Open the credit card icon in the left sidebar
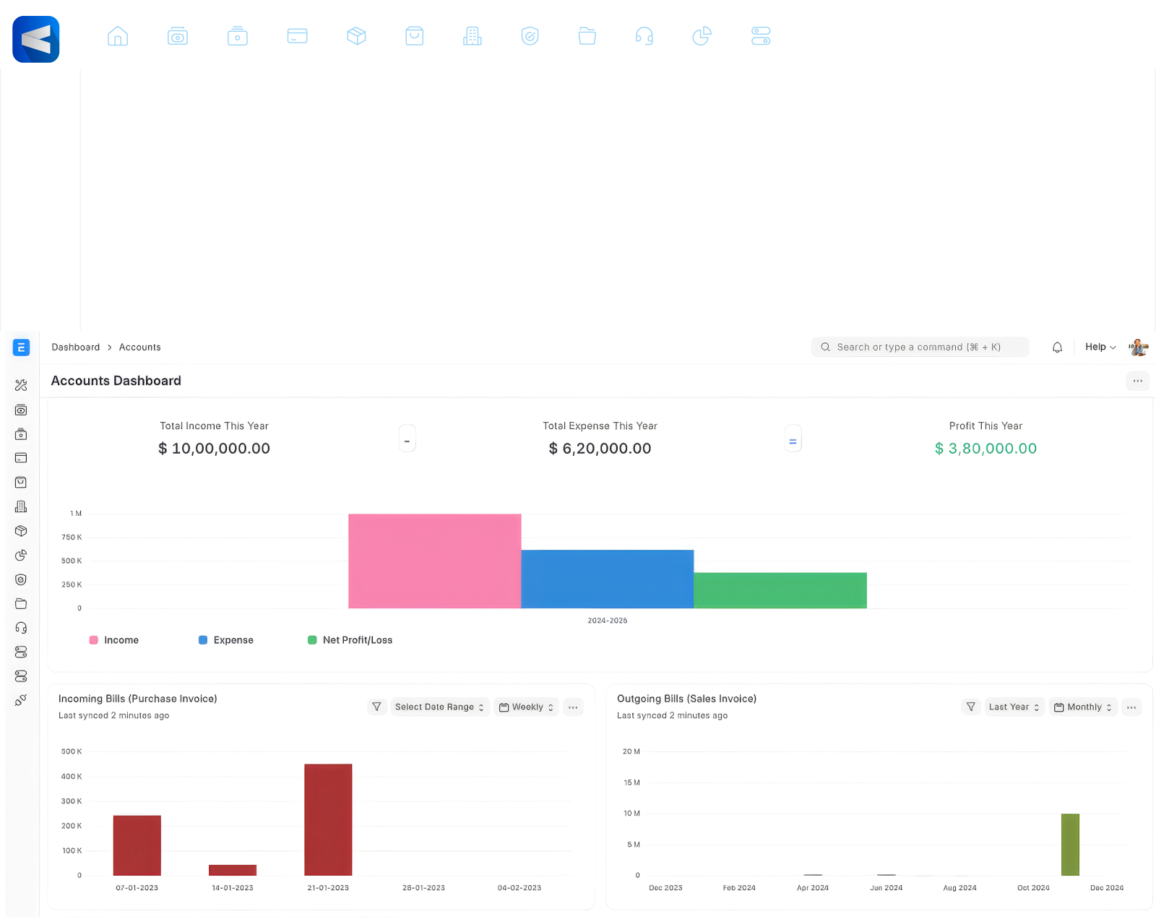The width and height of the screenshot is (1156, 919). pyautogui.click(x=21, y=458)
